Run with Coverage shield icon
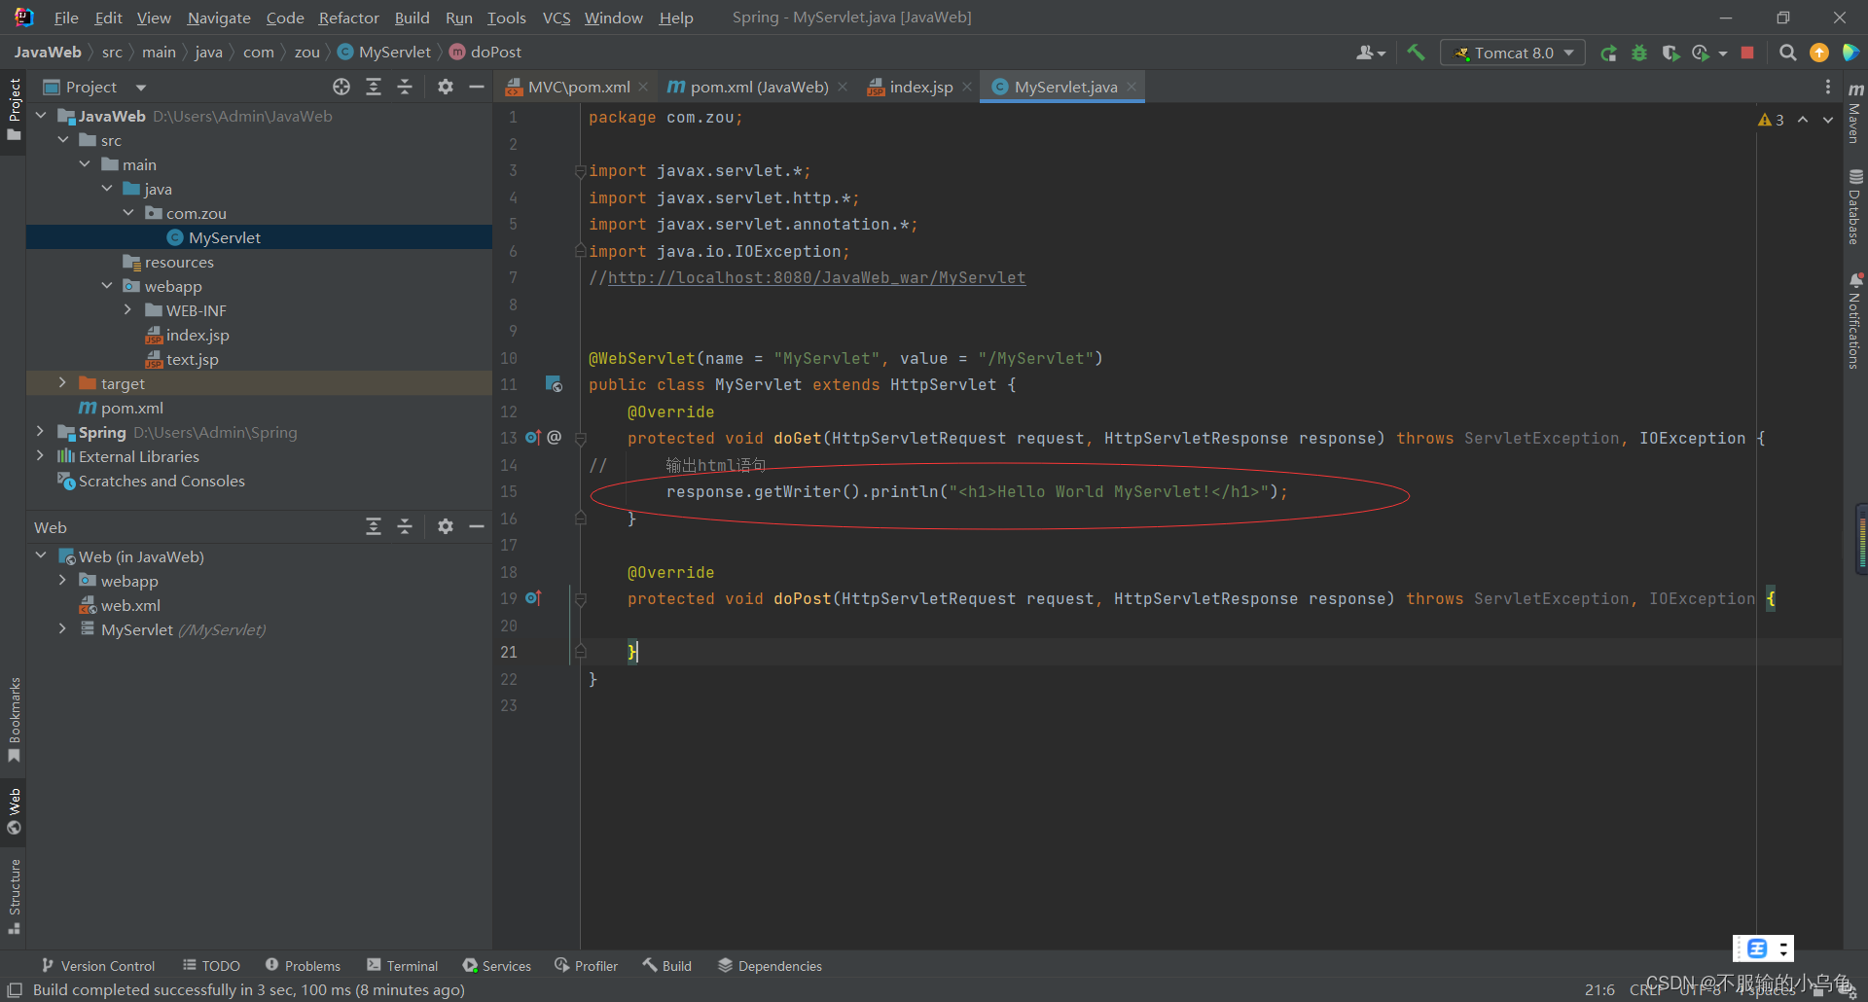Image resolution: width=1868 pixels, height=1002 pixels. point(1670,53)
